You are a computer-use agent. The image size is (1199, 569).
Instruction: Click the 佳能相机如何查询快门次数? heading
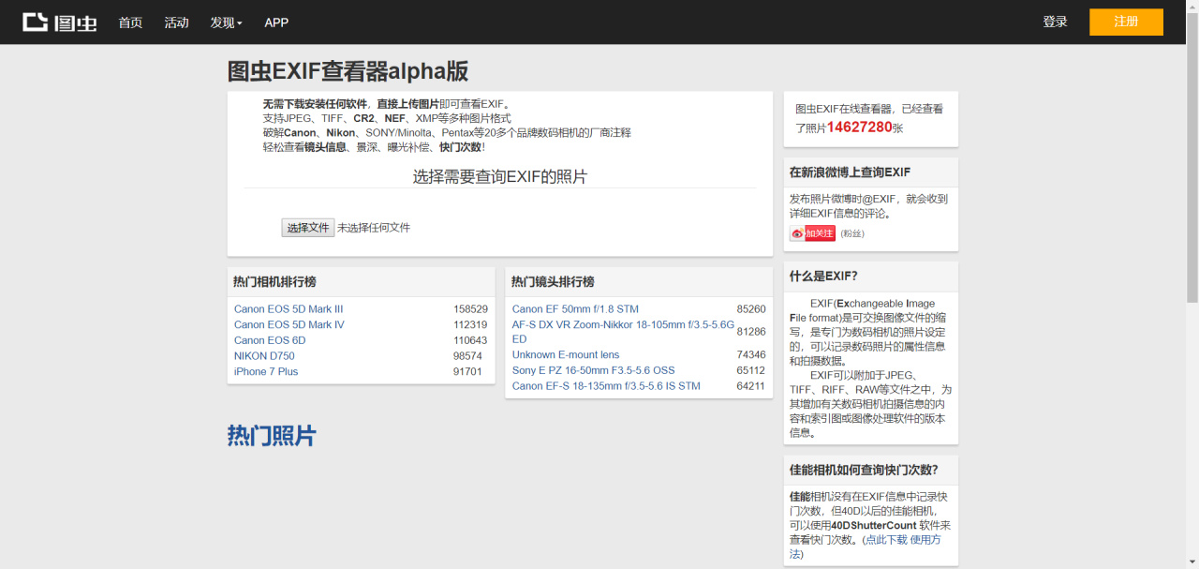pyautogui.click(x=864, y=471)
